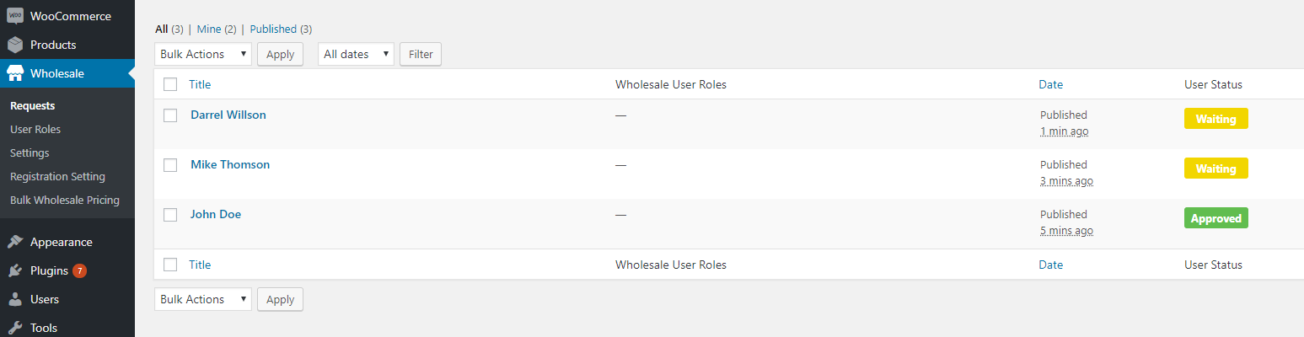Open the bottom Bulk Actions dropdown
The width and height of the screenshot is (1304, 337).
pos(203,299)
